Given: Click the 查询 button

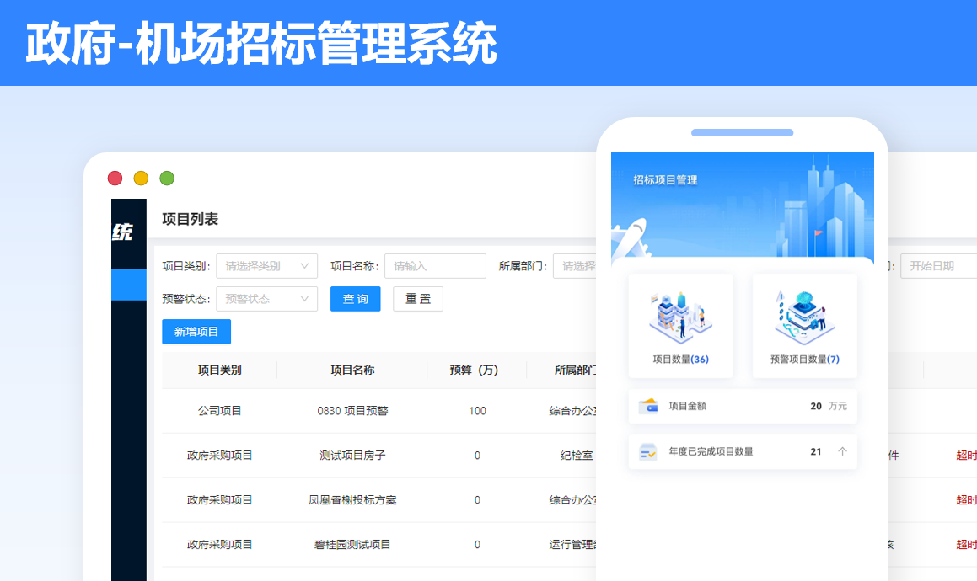Looking at the screenshot, I should tap(355, 299).
